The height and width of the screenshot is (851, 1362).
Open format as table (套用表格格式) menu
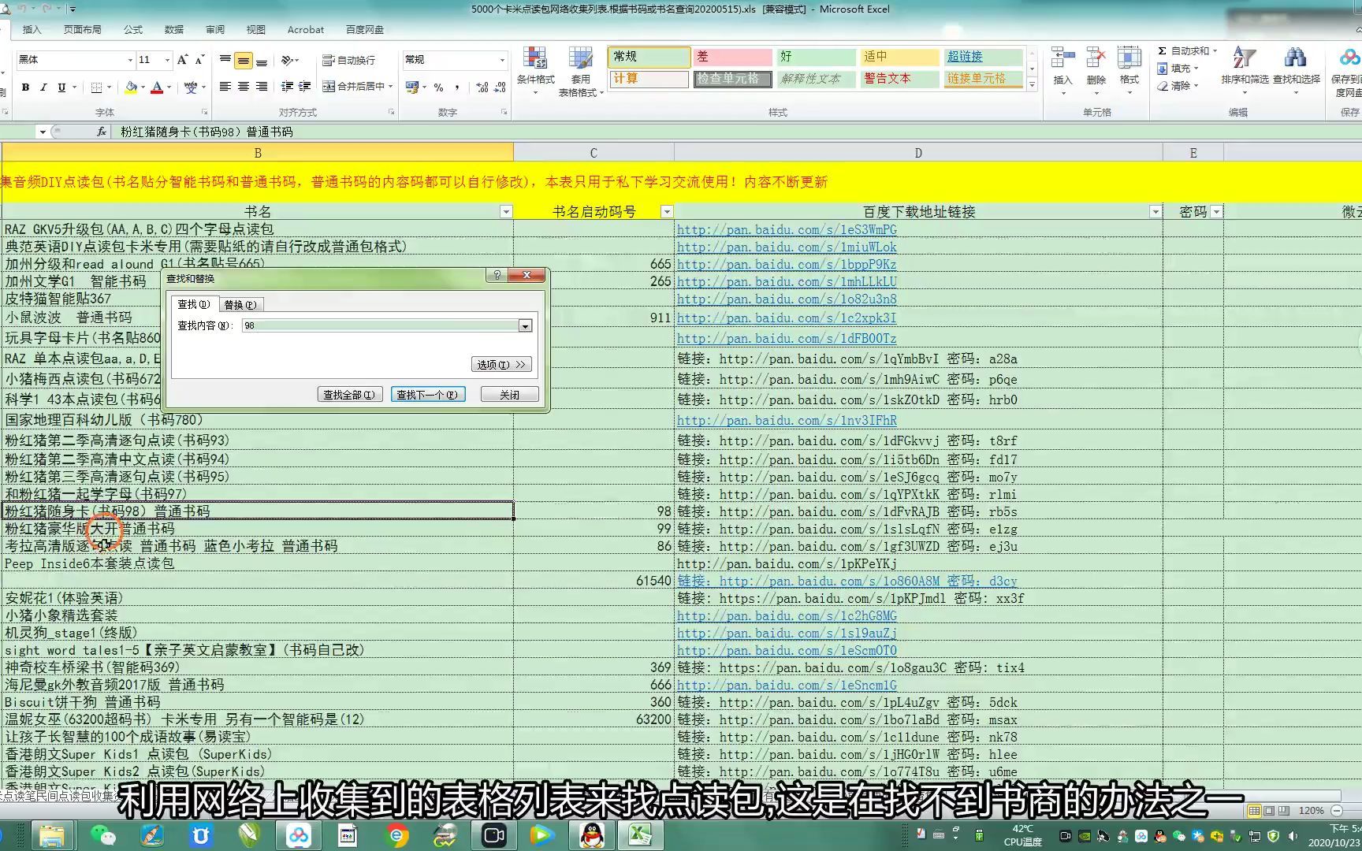(581, 71)
